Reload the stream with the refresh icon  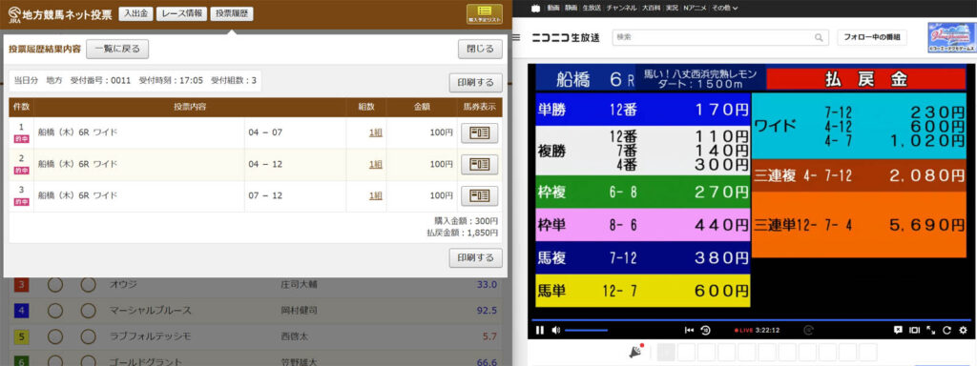tap(946, 330)
